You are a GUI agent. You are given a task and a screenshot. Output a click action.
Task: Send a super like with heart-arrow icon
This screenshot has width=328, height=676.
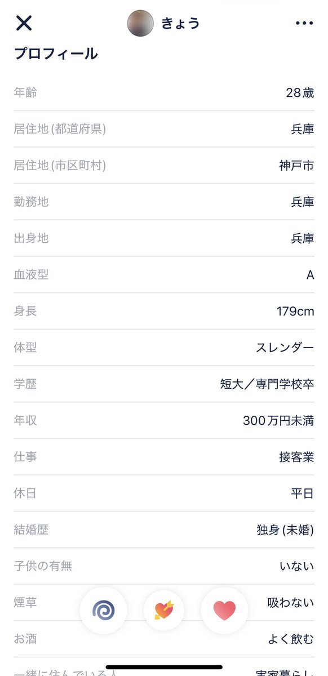164,610
